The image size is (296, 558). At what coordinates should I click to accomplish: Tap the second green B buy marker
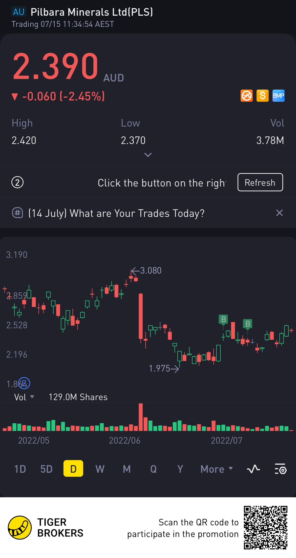tap(248, 324)
